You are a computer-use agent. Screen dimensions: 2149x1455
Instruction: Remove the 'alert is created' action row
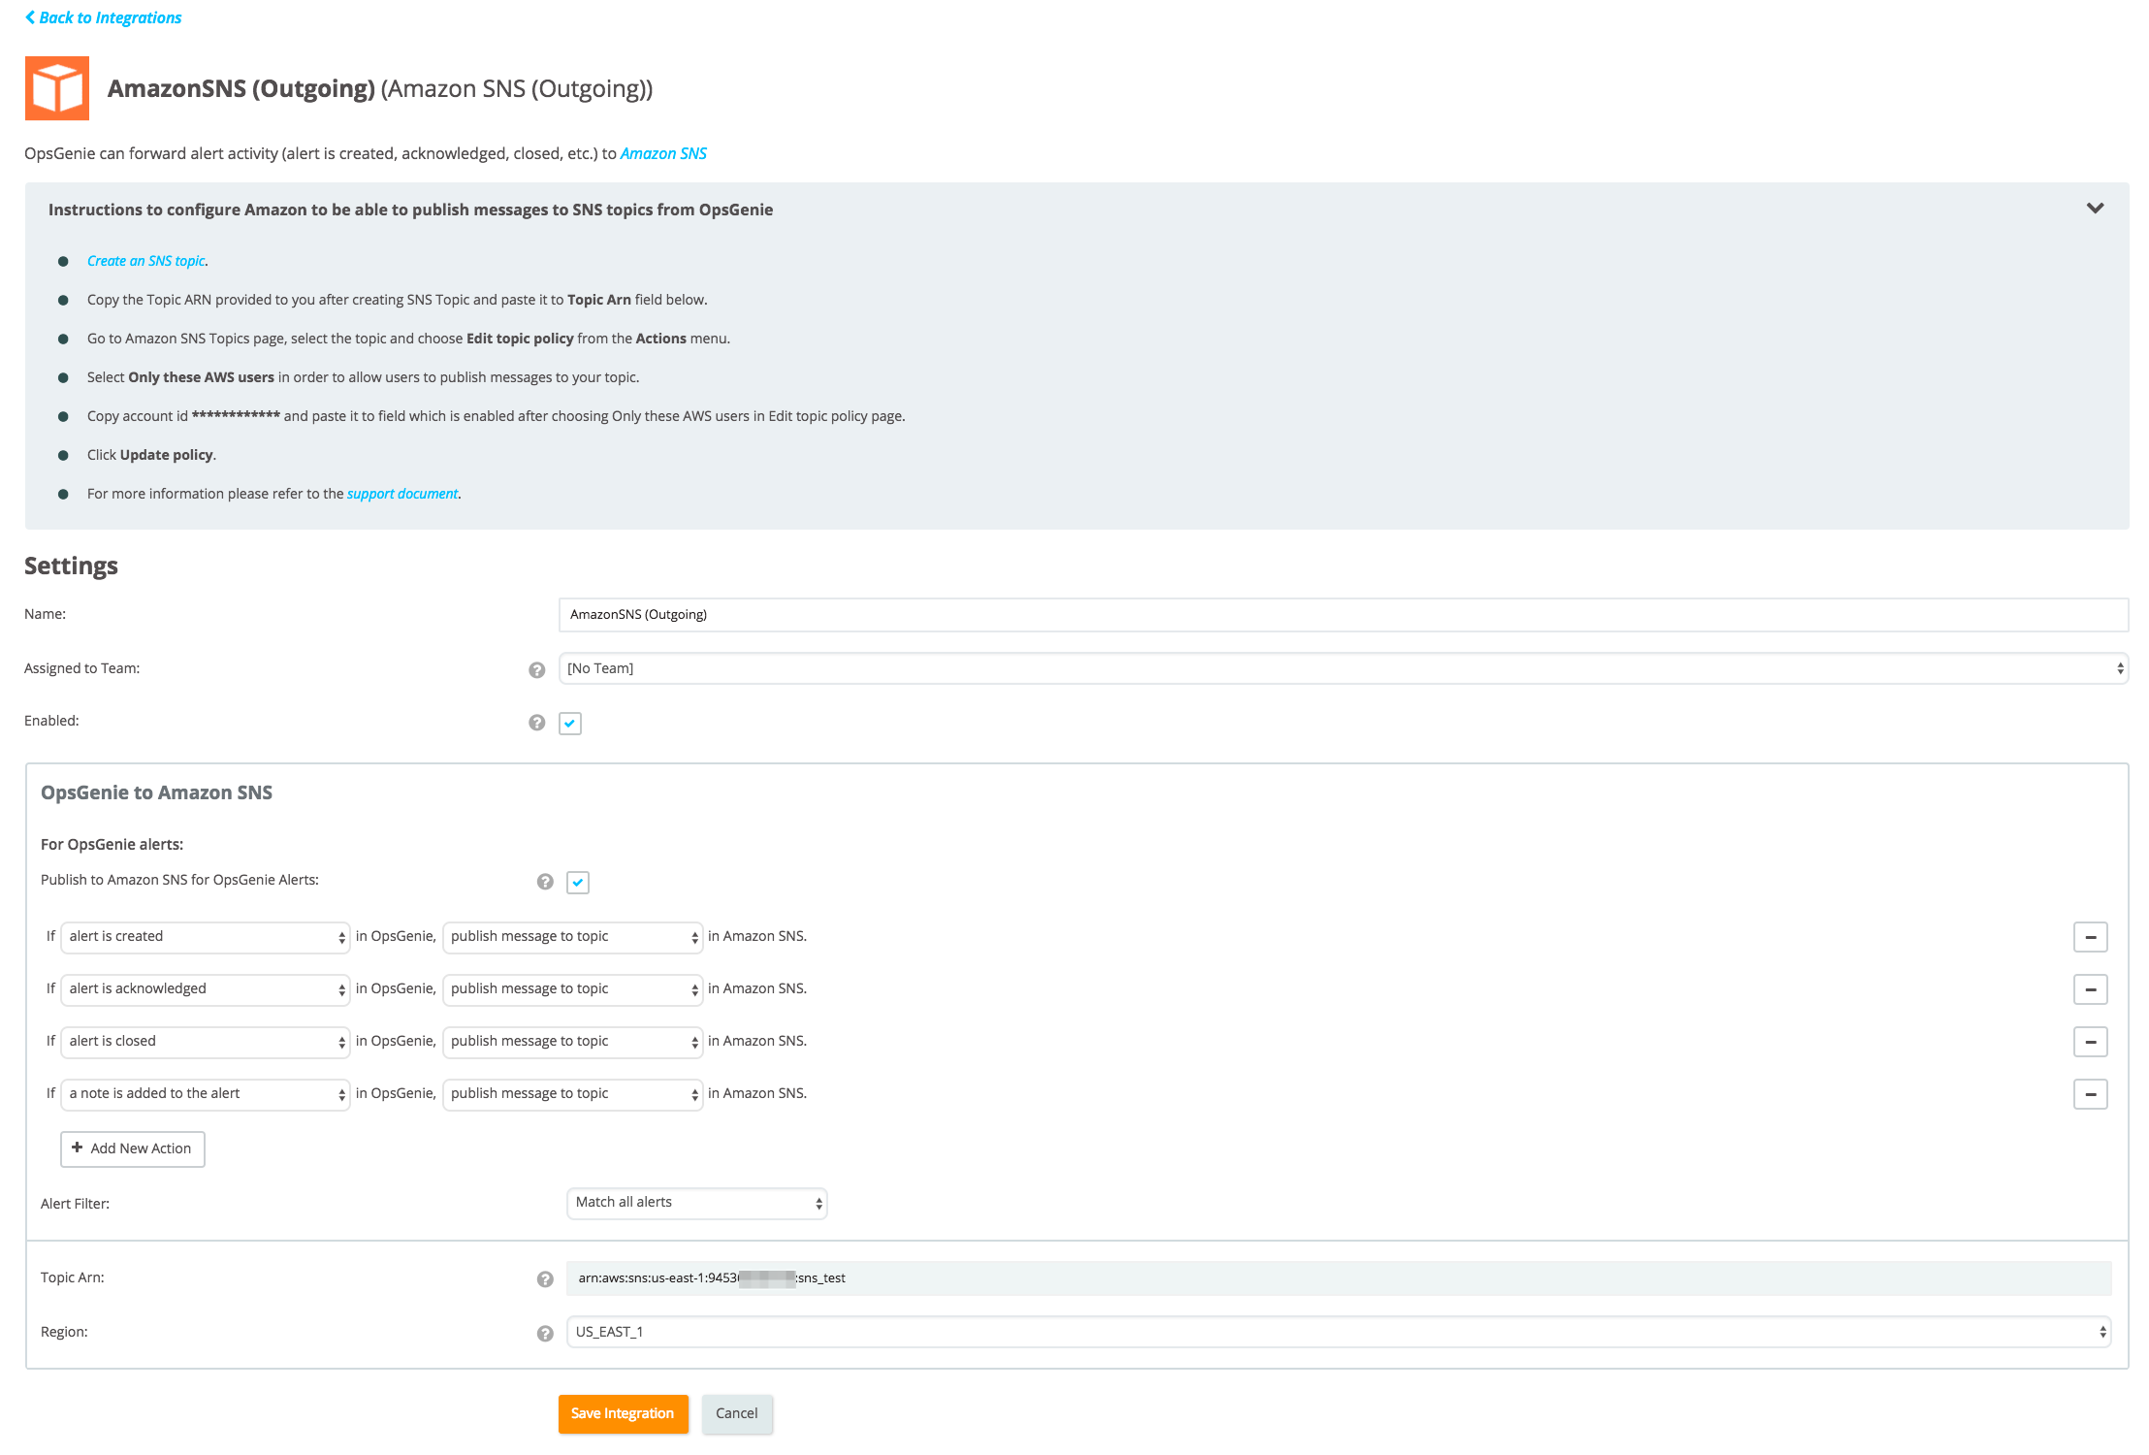2090,937
